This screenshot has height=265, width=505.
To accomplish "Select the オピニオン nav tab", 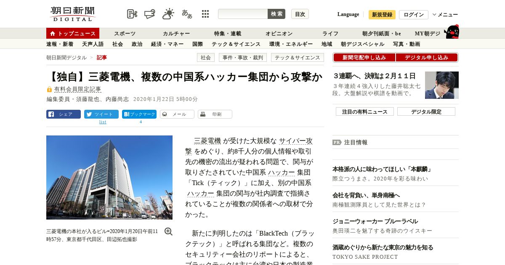I will [279, 33].
